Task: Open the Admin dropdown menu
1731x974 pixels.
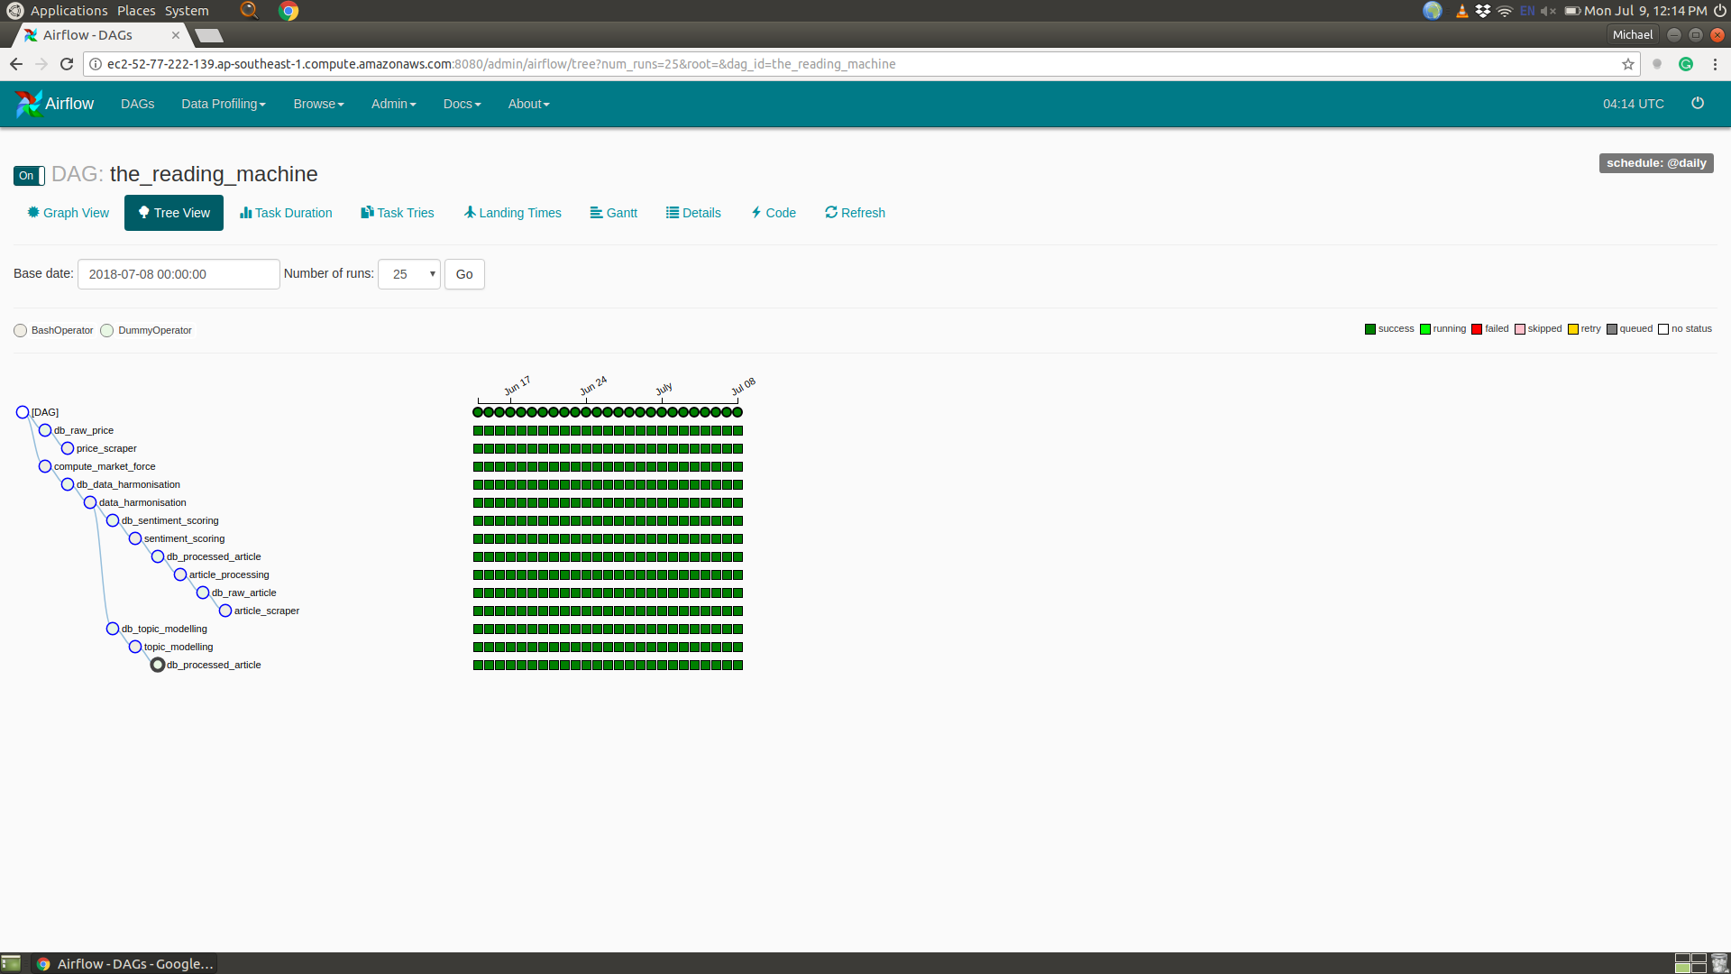Action: 393,104
